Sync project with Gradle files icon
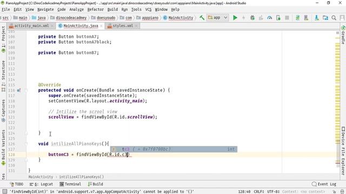This screenshot has height=194, width=346. 297,18
